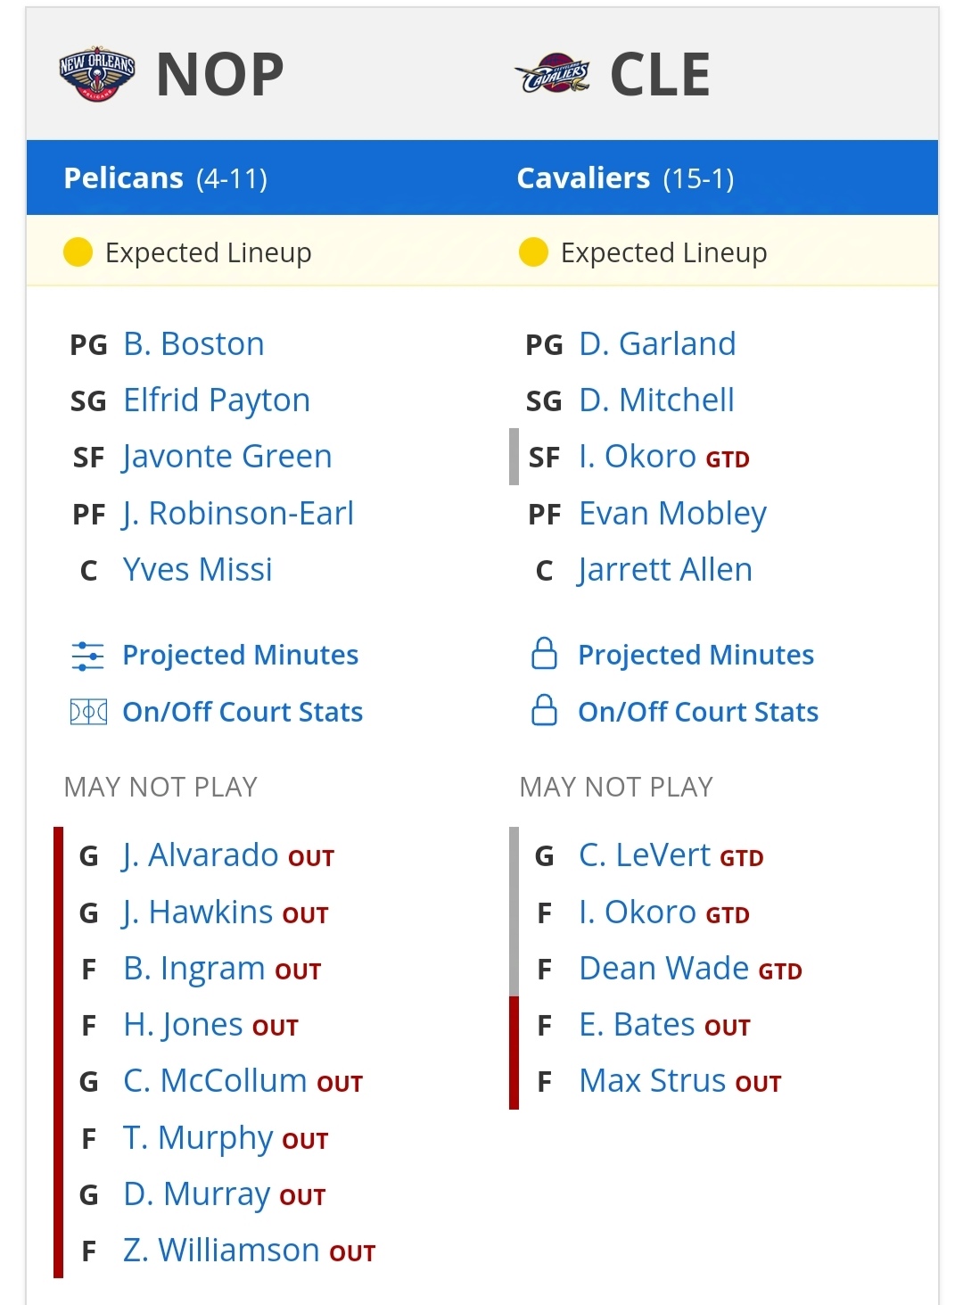Click the Pelicans yellow Expected Lineup dot
The width and height of the screenshot is (963, 1305).
pyautogui.click(x=78, y=252)
